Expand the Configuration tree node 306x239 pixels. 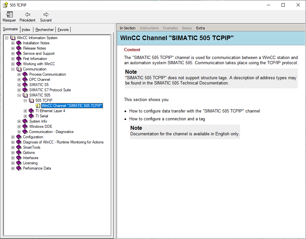point(13,137)
